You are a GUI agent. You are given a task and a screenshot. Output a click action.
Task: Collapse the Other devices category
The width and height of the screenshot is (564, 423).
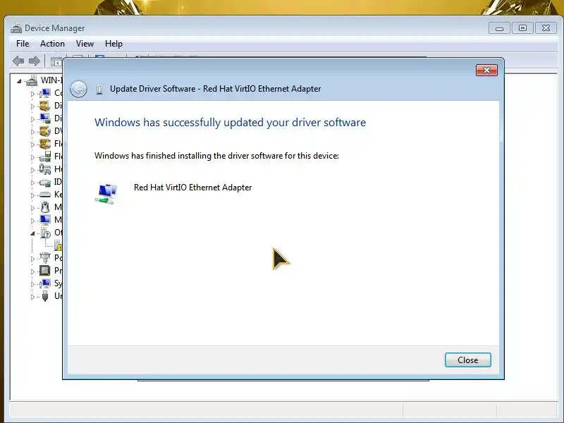pos(32,233)
